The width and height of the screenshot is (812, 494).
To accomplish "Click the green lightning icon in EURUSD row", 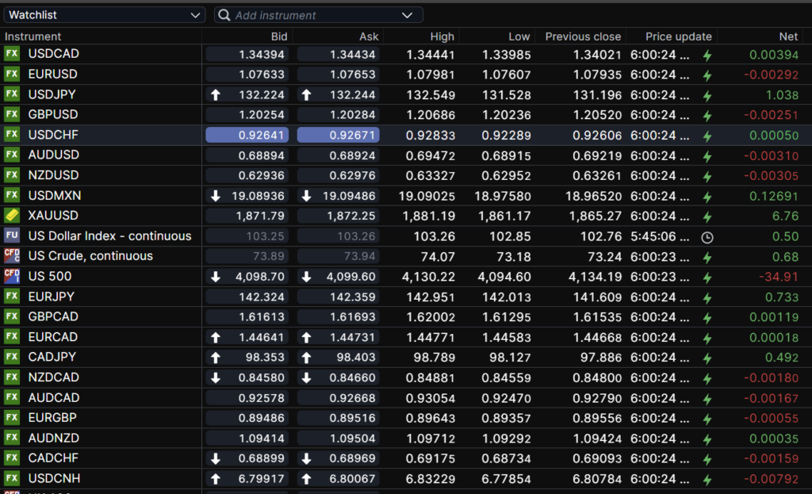I will tap(707, 75).
